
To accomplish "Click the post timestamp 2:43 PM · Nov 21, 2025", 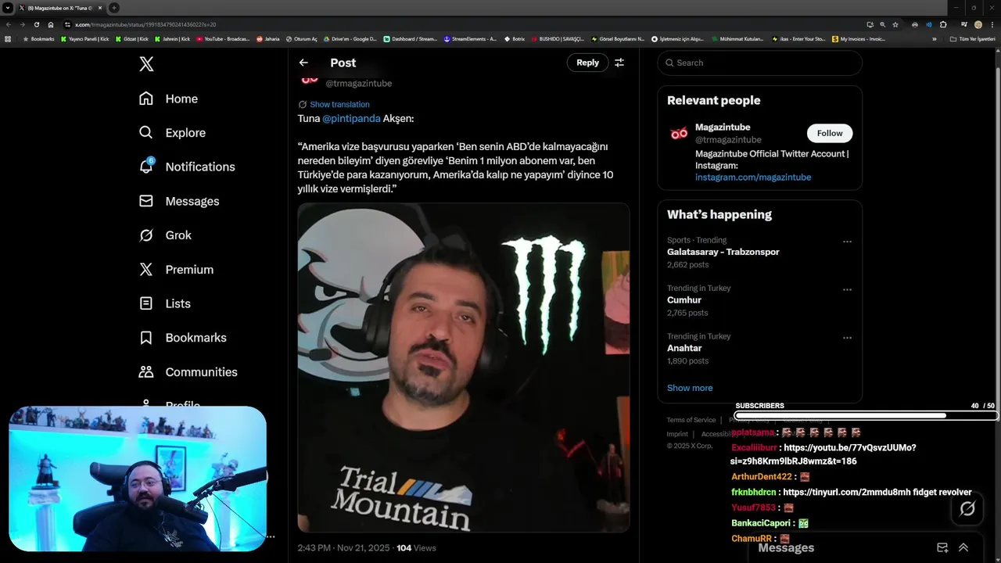I will coord(343,548).
